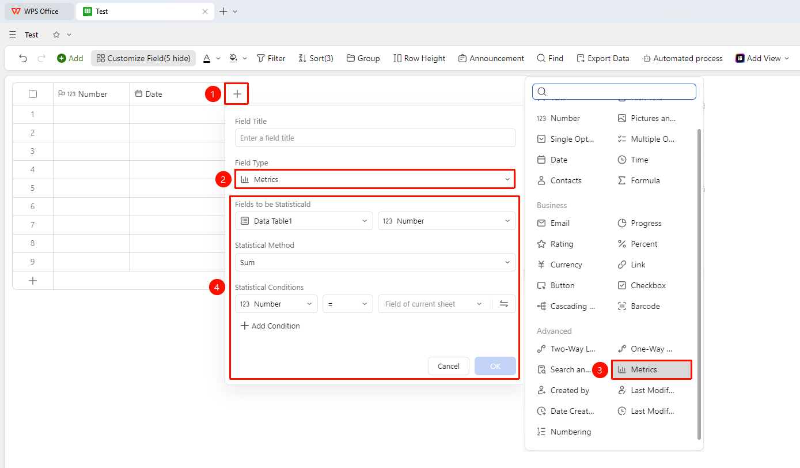Click the plus icon to add column
Viewport: 800px width, 468px height.
click(237, 94)
